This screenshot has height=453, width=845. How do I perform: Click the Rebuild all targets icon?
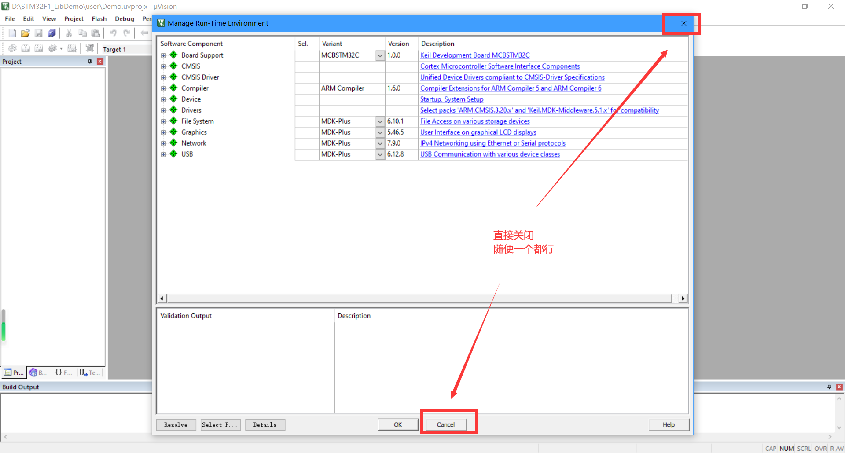click(x=39, y=48)
